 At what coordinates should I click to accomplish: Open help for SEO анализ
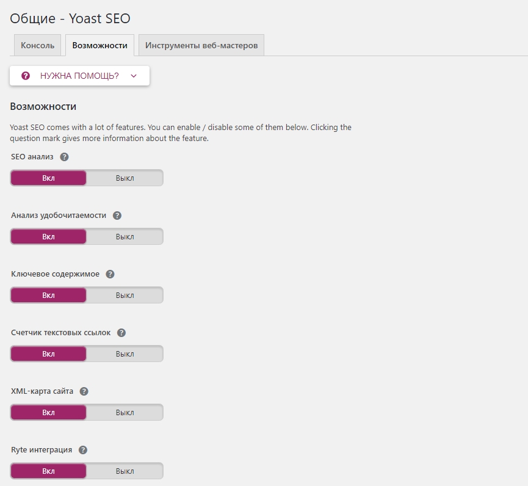point(64,157)
